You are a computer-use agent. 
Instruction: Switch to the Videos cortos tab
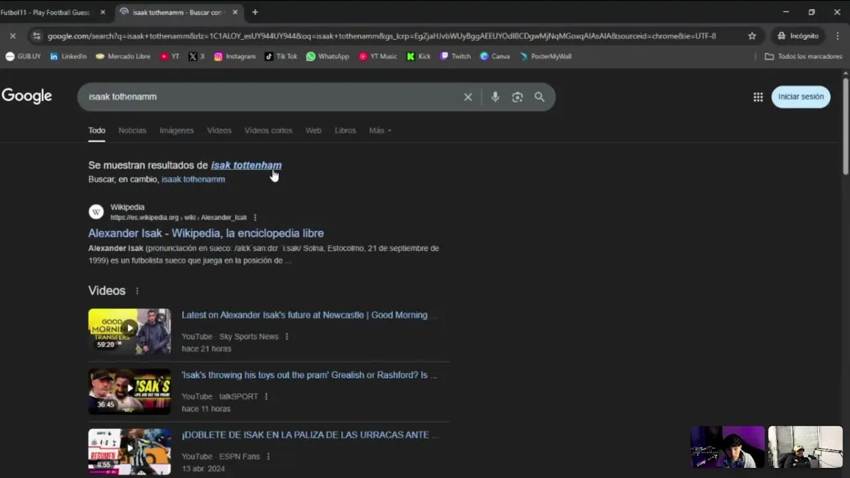click(x=268, y=131)
